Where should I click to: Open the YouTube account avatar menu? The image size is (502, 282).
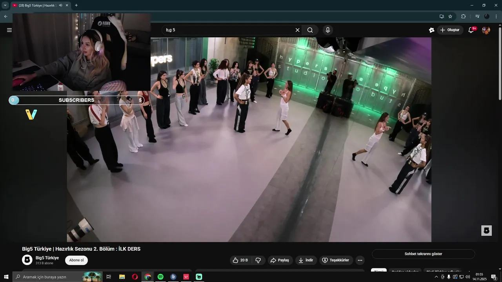[486, 30]
